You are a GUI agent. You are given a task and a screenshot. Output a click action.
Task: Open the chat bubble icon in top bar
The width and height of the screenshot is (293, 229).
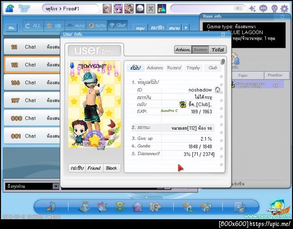click(263, 9)
